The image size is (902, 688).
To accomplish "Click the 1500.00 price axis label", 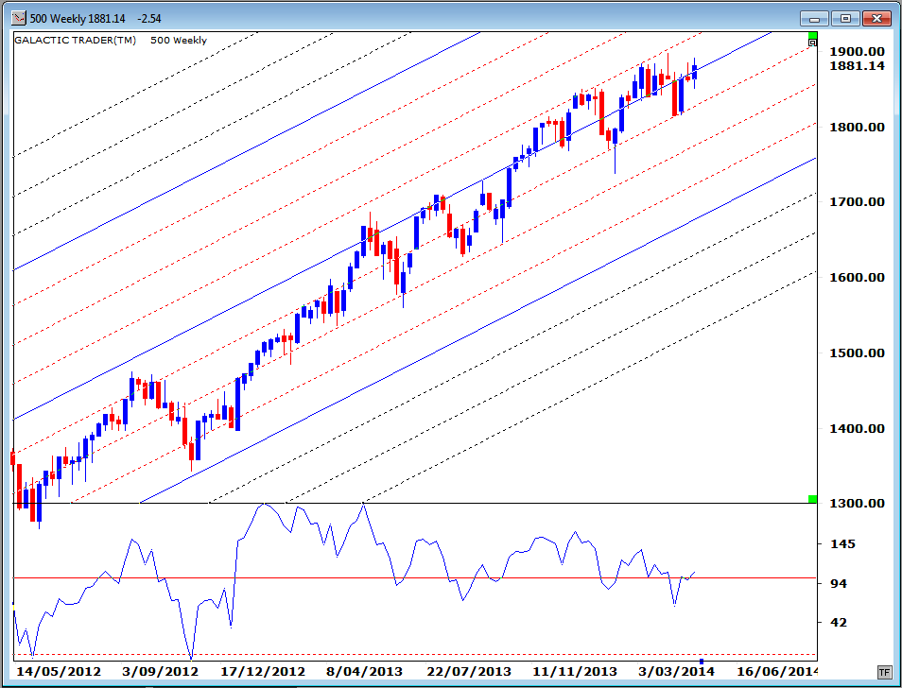I will pos(858,353).
